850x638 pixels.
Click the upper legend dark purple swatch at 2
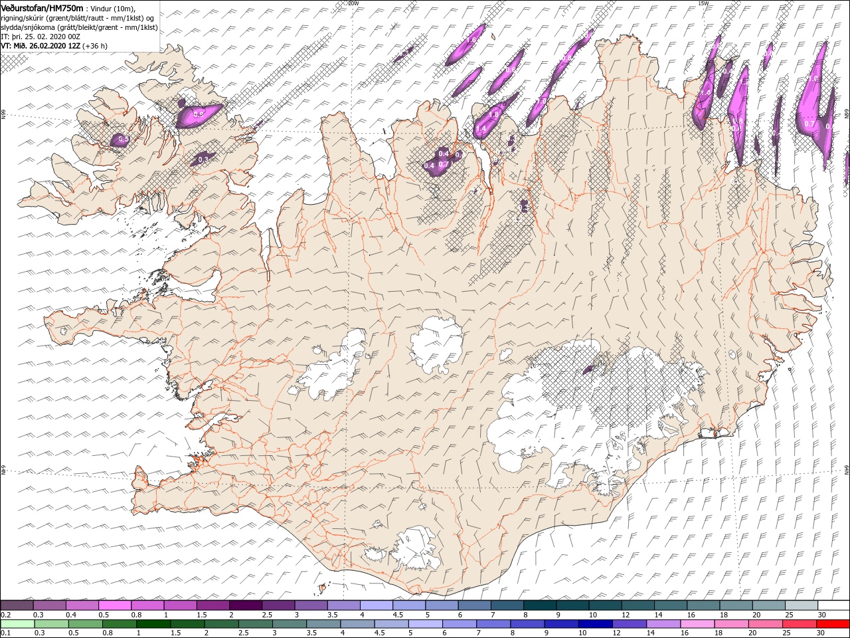click(x=245, y=605)
